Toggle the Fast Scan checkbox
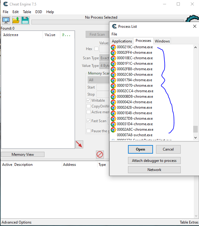 click(89, 121)
